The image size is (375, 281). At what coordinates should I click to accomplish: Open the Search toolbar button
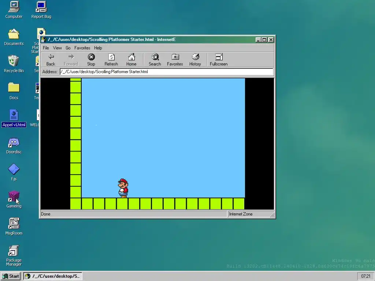point(155,60)
